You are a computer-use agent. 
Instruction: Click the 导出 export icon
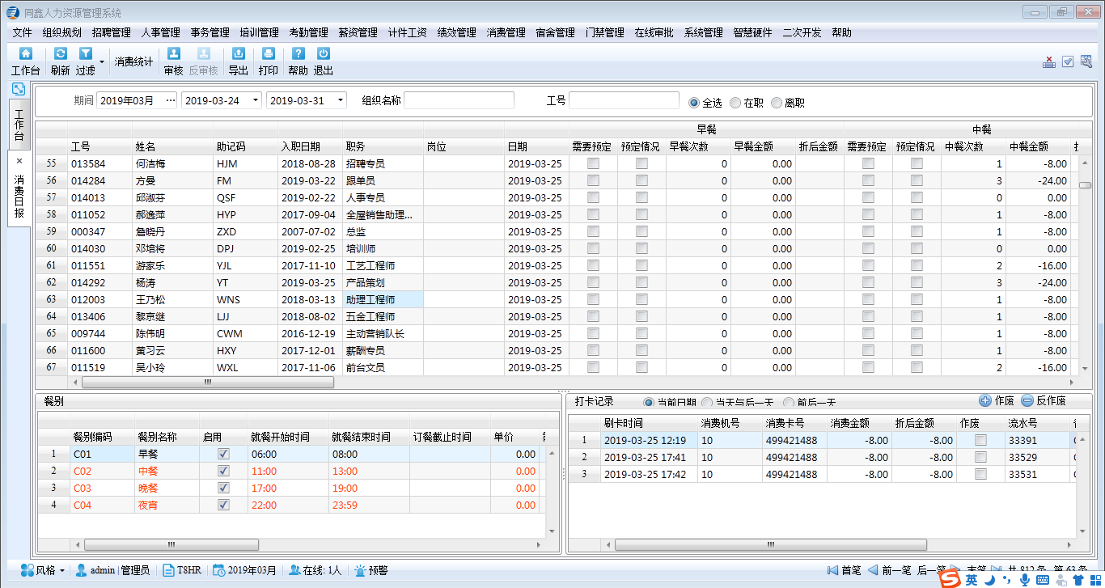pyautogui.click(x=238, y=54)
